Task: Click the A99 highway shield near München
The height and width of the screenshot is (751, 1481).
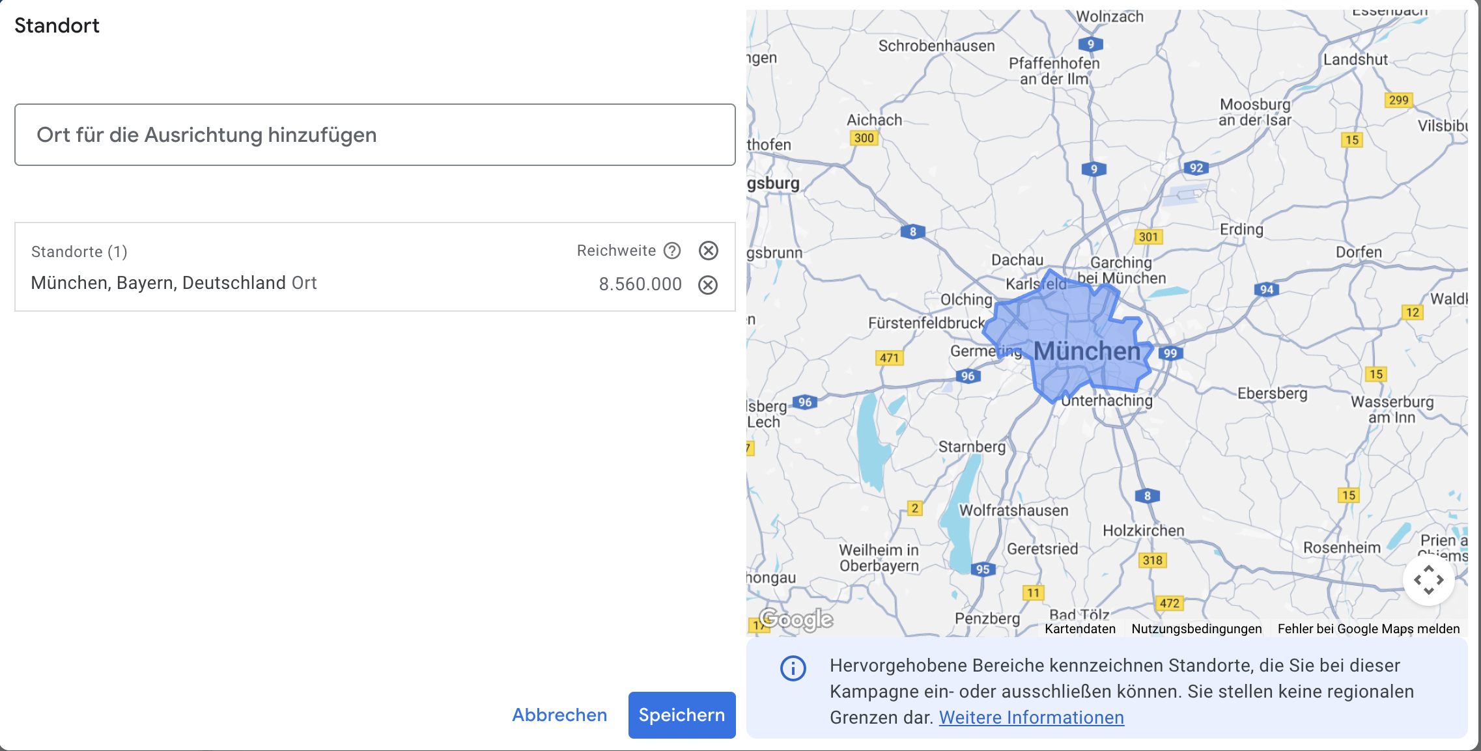Action: click(1170, 353)
